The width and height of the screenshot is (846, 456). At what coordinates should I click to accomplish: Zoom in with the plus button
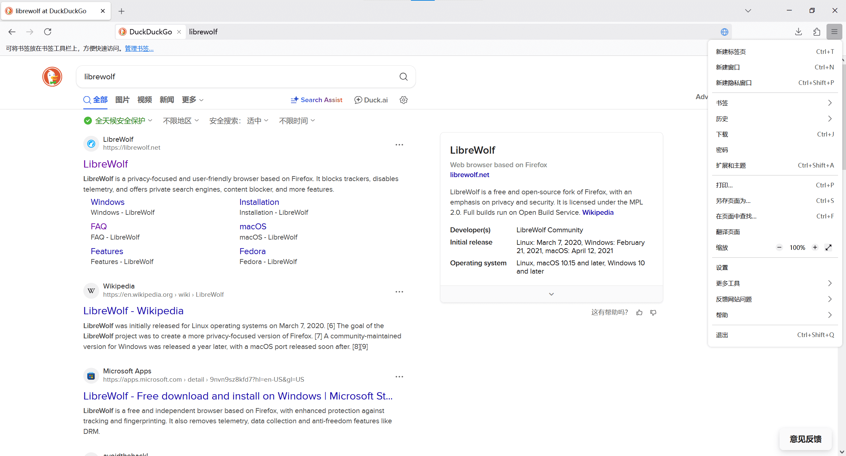point(815,247)
